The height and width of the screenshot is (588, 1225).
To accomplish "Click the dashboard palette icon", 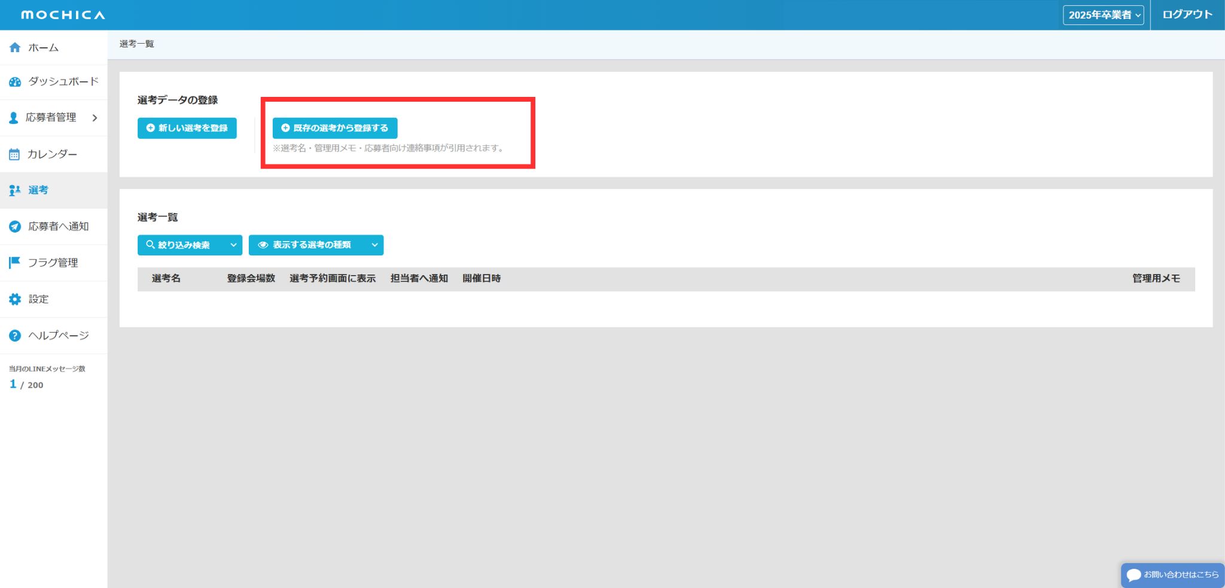I will 15,82.
